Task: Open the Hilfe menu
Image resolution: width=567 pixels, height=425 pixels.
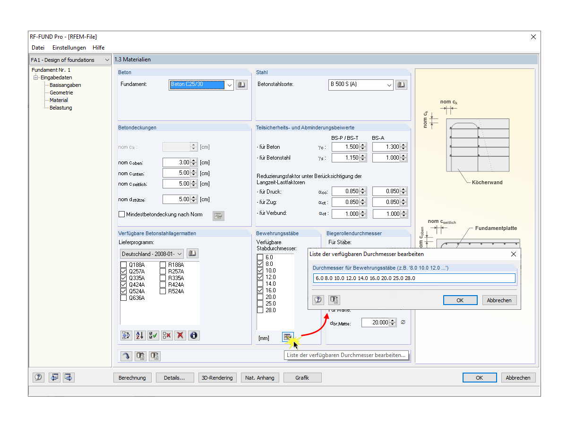Action: [x=99, y=48]
